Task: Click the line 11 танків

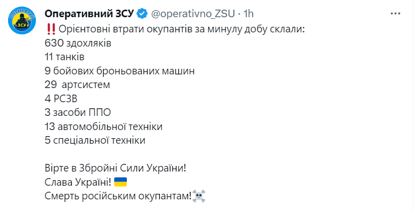Action: (65, 57)
